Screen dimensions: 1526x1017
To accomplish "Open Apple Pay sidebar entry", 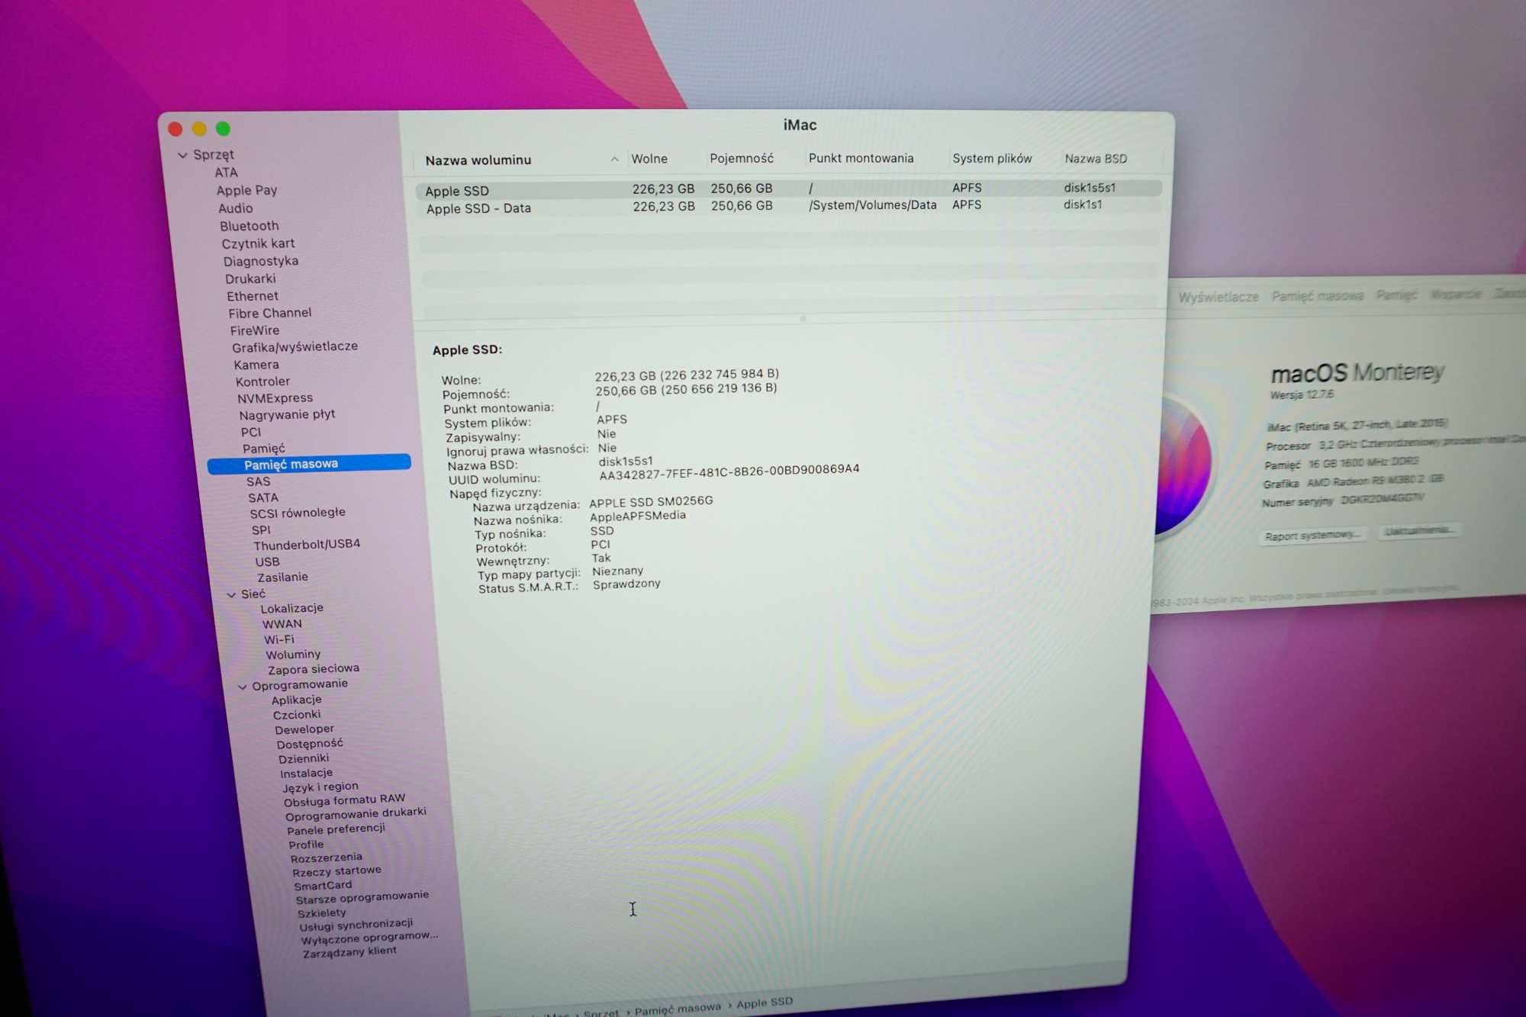I will [x=246, y=190].
